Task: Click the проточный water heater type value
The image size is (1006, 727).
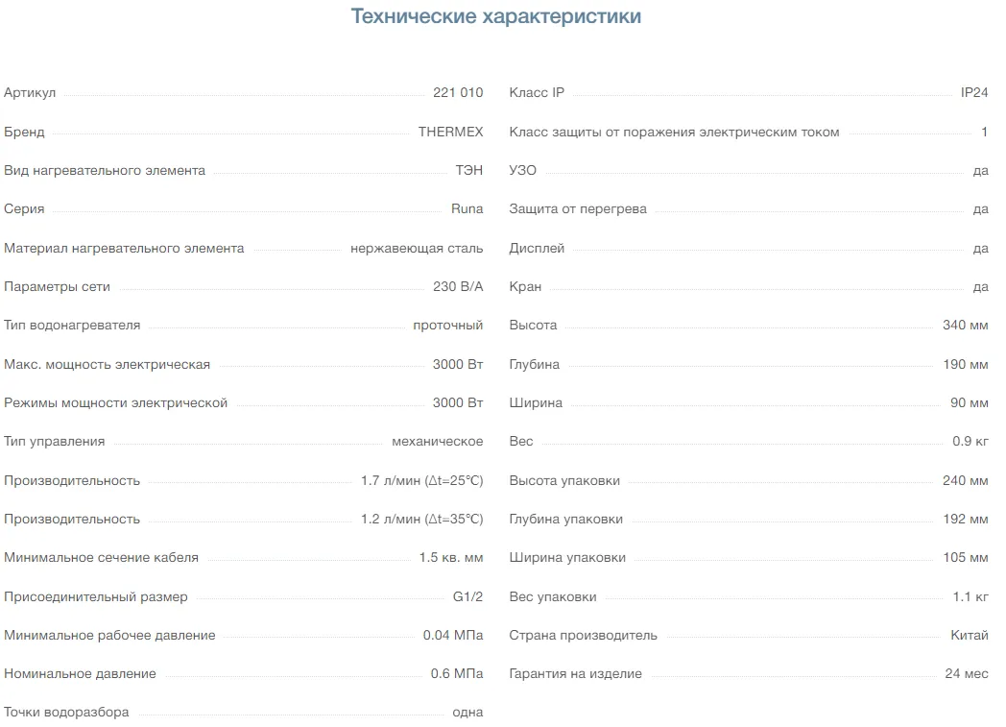Action: (447, 326)
